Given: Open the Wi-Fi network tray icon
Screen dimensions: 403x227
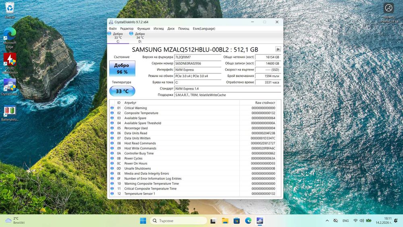Looking at the screenshot, I should tap(355, 221).
